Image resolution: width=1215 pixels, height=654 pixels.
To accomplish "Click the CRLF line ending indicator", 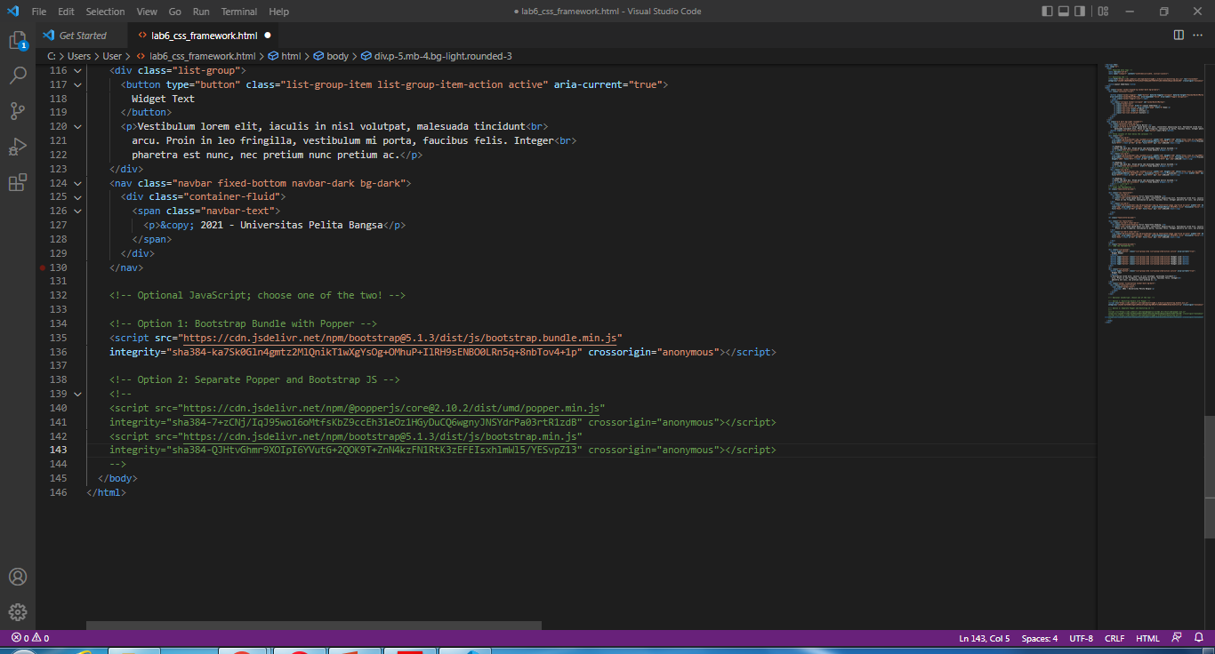I will [x=1114, y=637].
